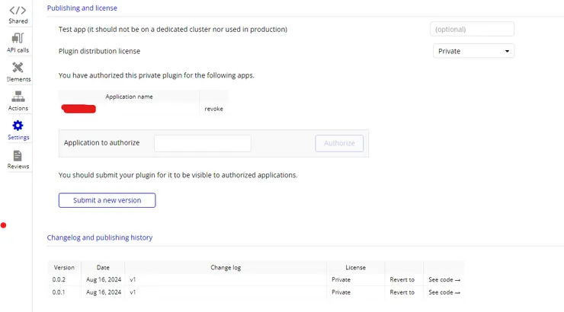Expand Plugin distribution license dropdown
The image size is (564, 312).
[x=473, y=51]
